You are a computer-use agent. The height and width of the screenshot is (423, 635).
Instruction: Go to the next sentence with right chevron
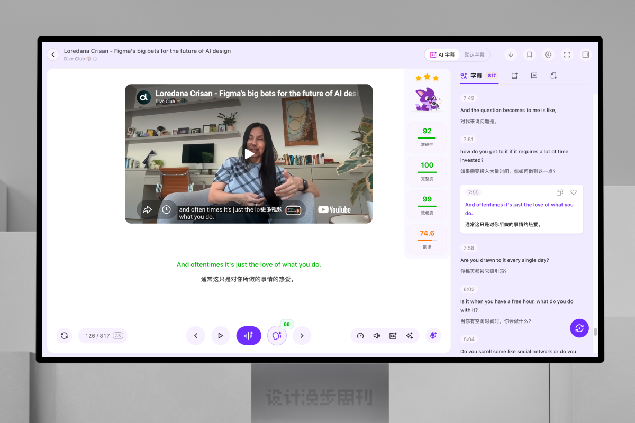[x=302, y=335]
